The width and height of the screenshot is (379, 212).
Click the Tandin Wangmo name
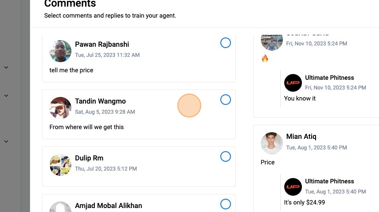100,101
